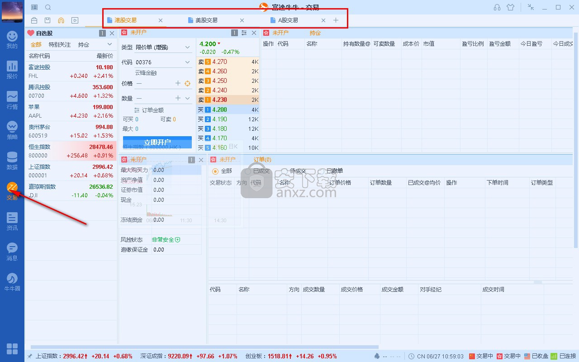
Task: Switch to A股交易 tab
Action: pos(288,20)
